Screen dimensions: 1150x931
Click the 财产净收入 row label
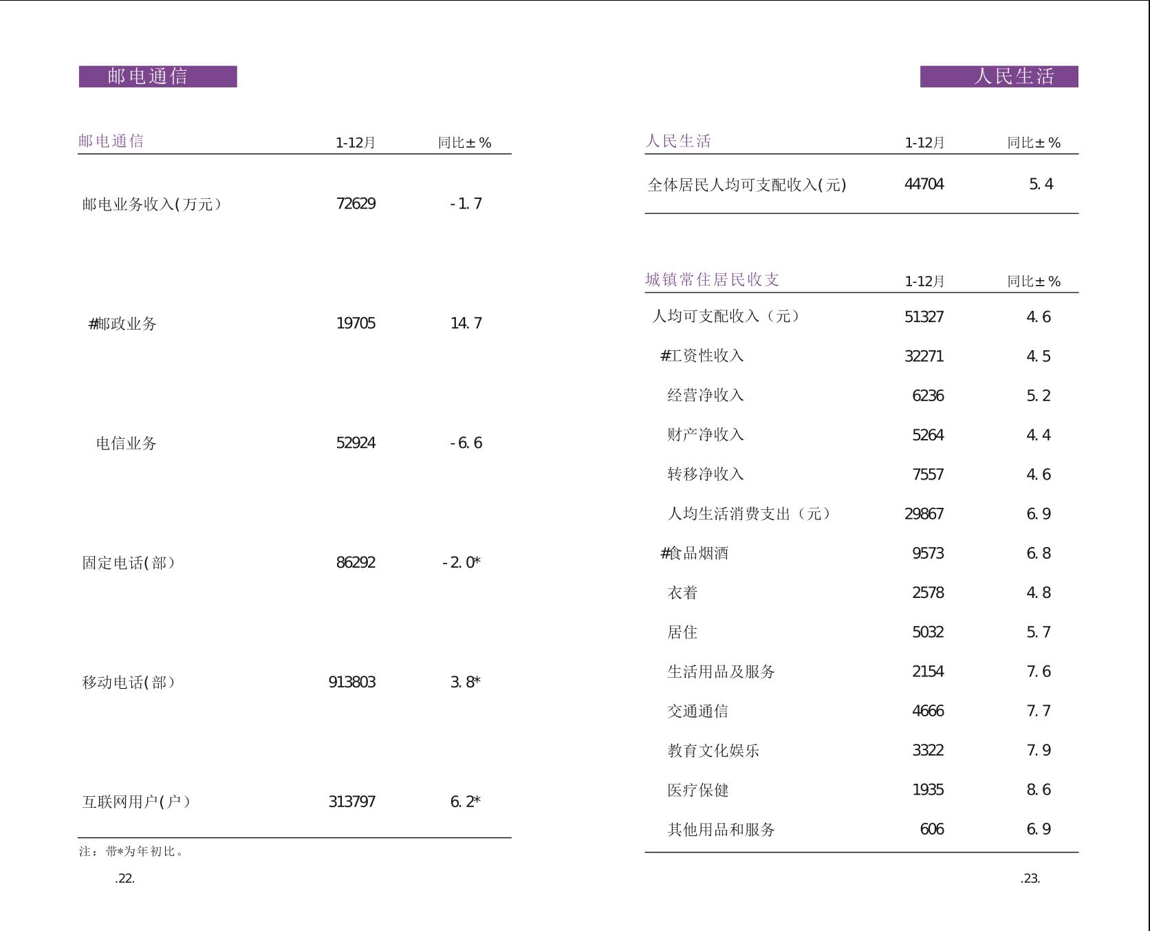(706, 435)
